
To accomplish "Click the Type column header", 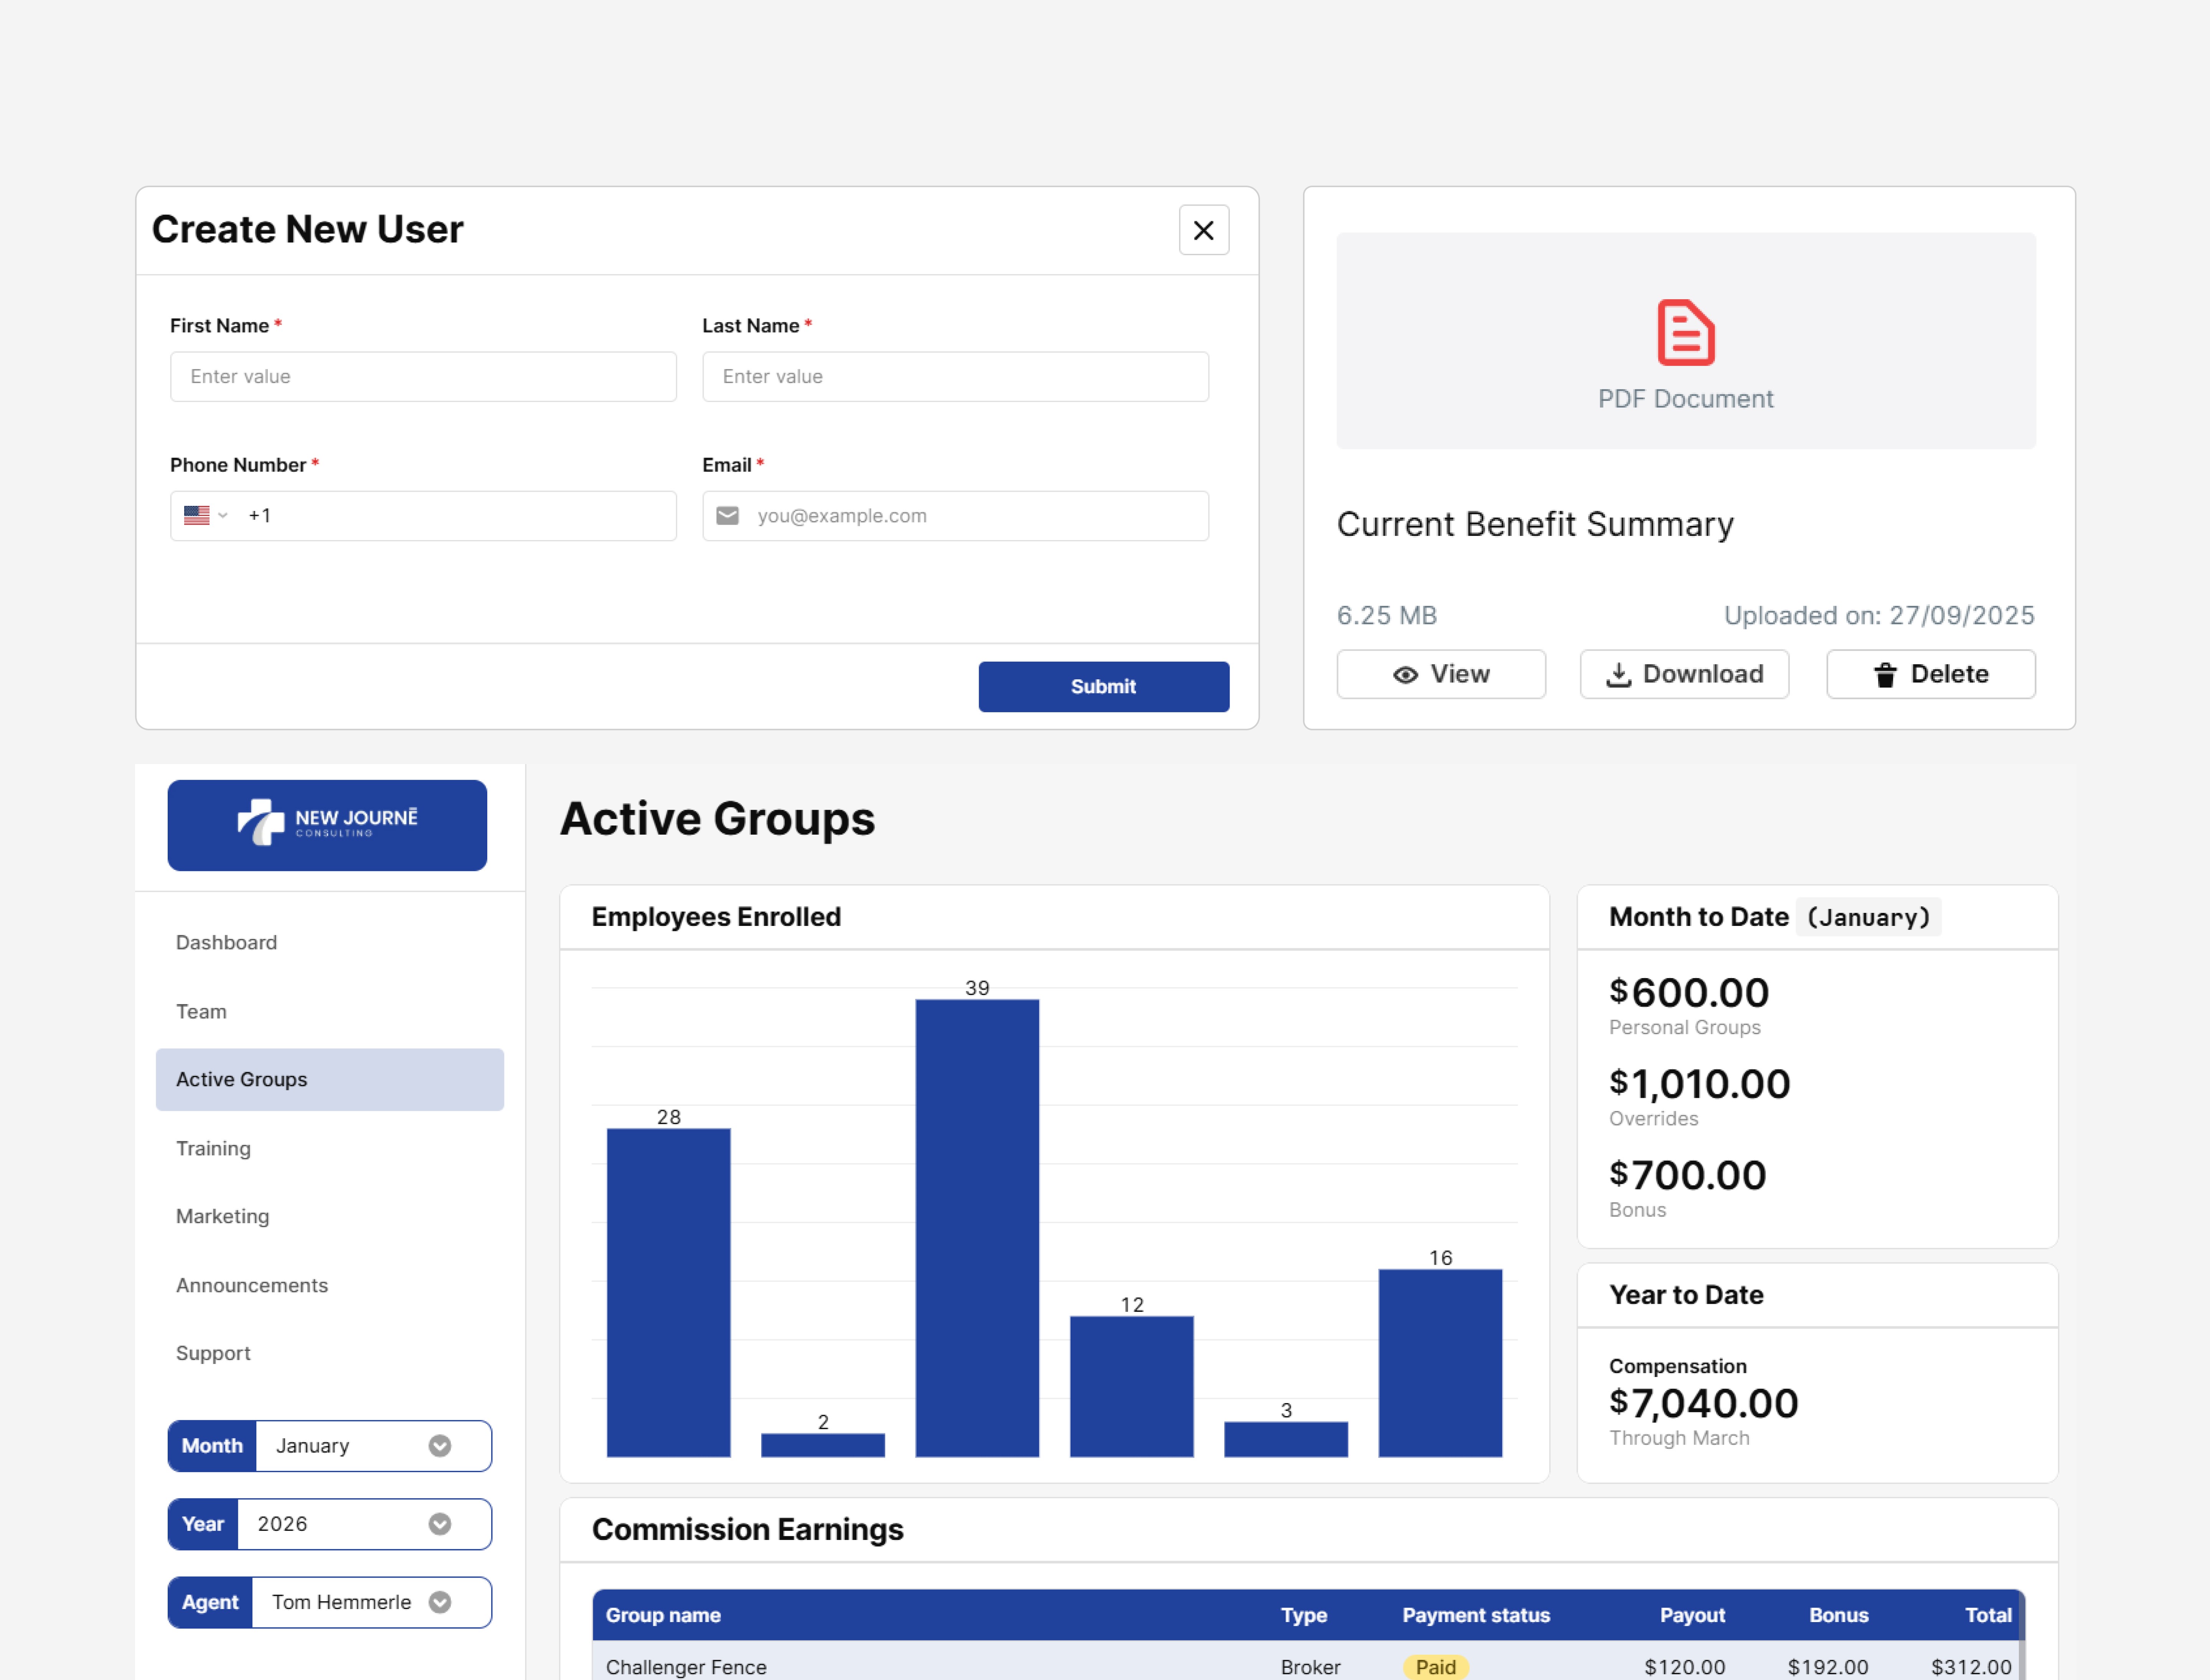I will (1304, 1615).
